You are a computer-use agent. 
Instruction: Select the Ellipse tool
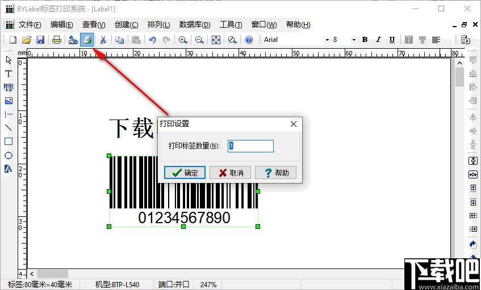(9, 155)
